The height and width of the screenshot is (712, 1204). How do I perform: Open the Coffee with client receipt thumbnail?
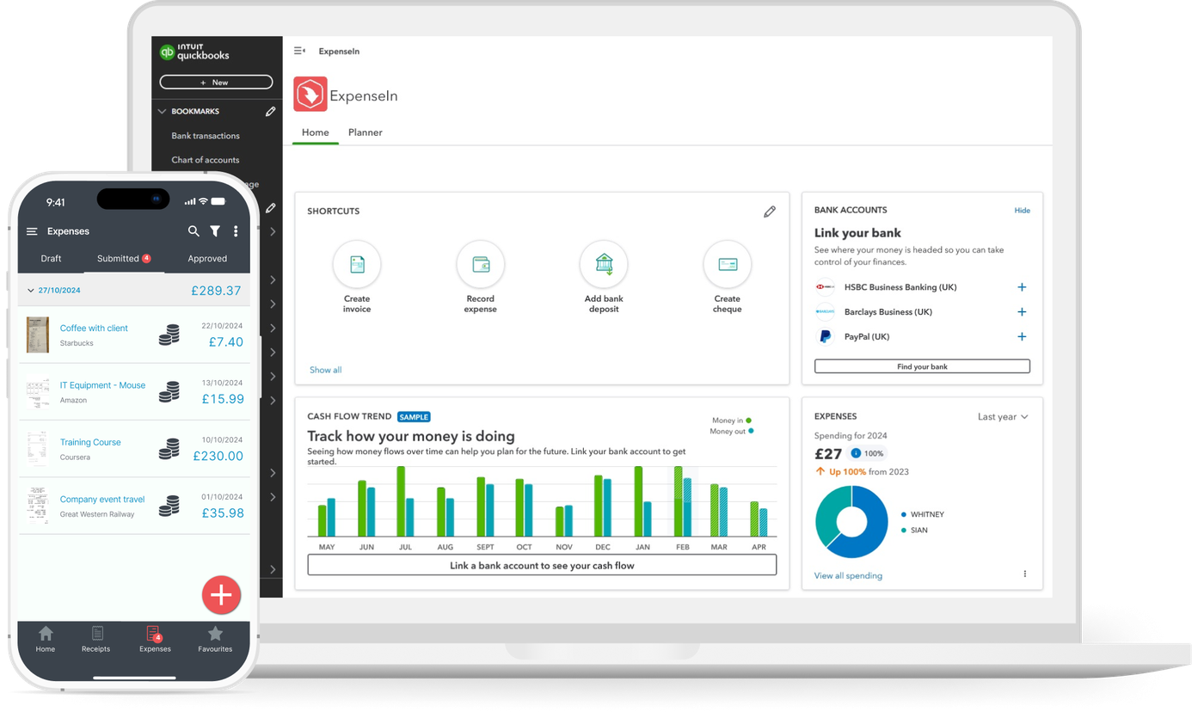[37, 335]
